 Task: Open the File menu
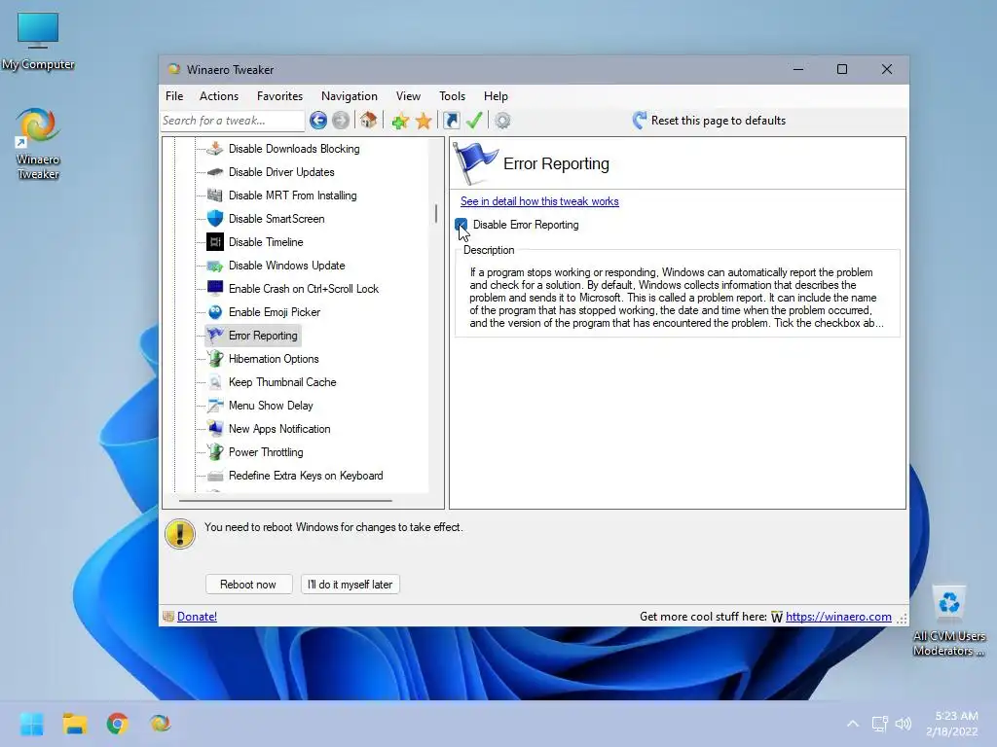click(174, 96)
